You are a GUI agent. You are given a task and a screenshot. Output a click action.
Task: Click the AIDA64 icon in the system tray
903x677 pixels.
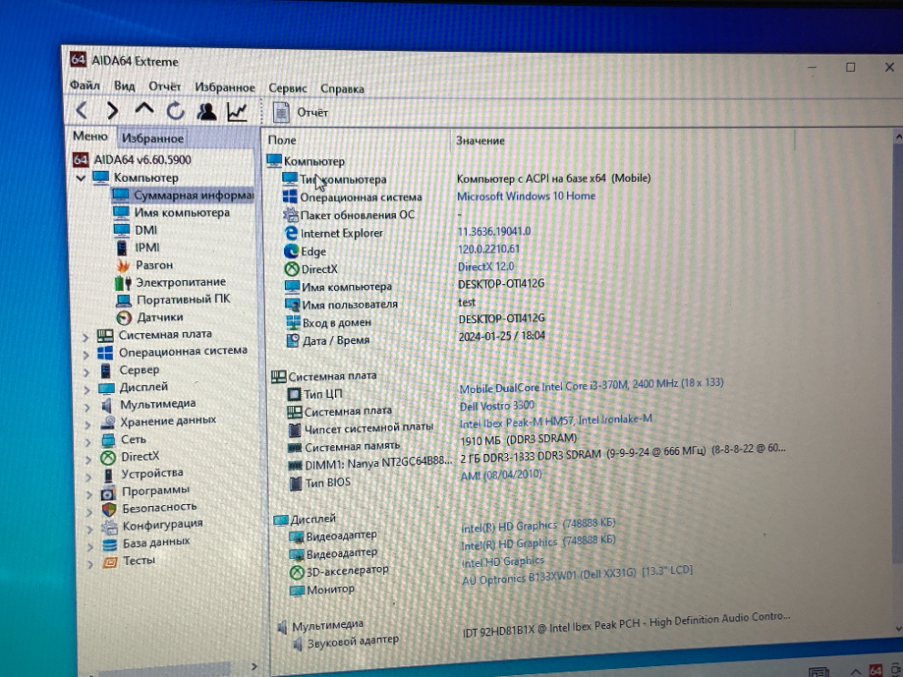coord(876,670)
